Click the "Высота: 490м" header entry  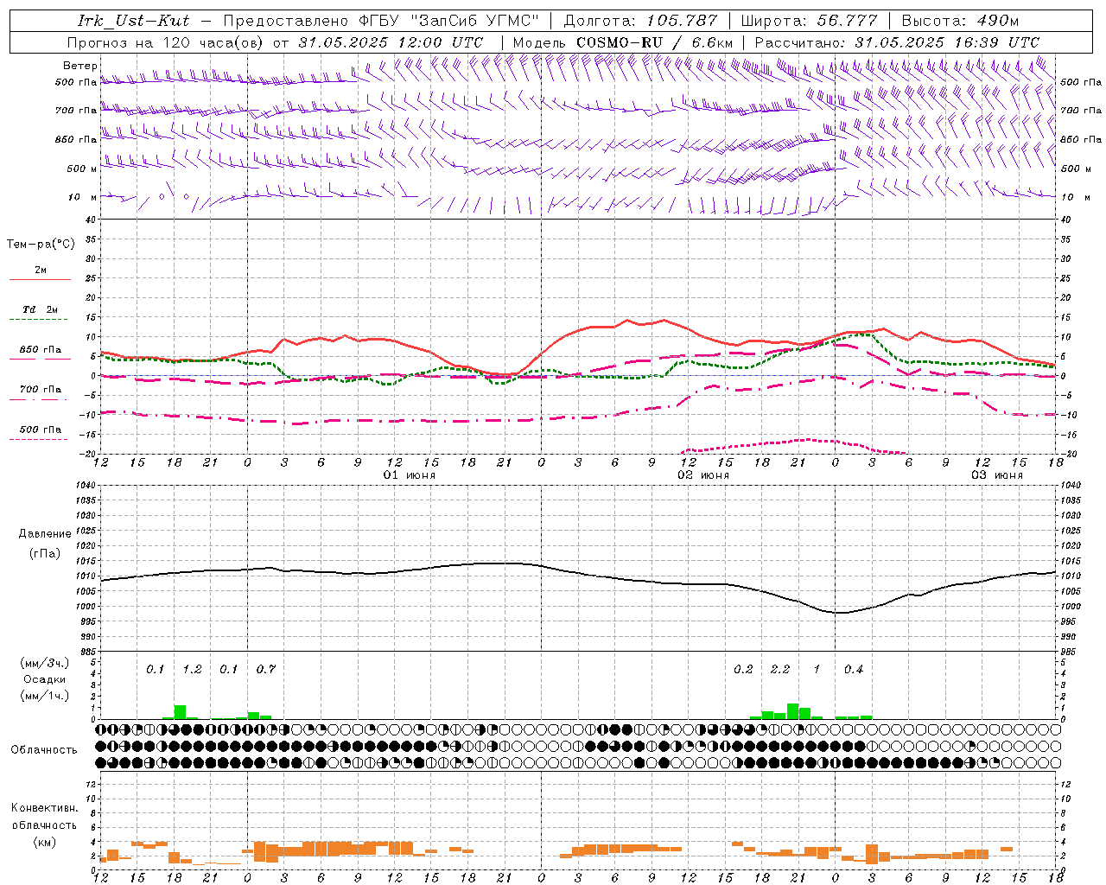(x=960, y=21)
